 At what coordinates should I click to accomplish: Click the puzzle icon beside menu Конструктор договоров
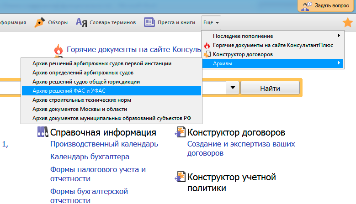coord(207,54)
